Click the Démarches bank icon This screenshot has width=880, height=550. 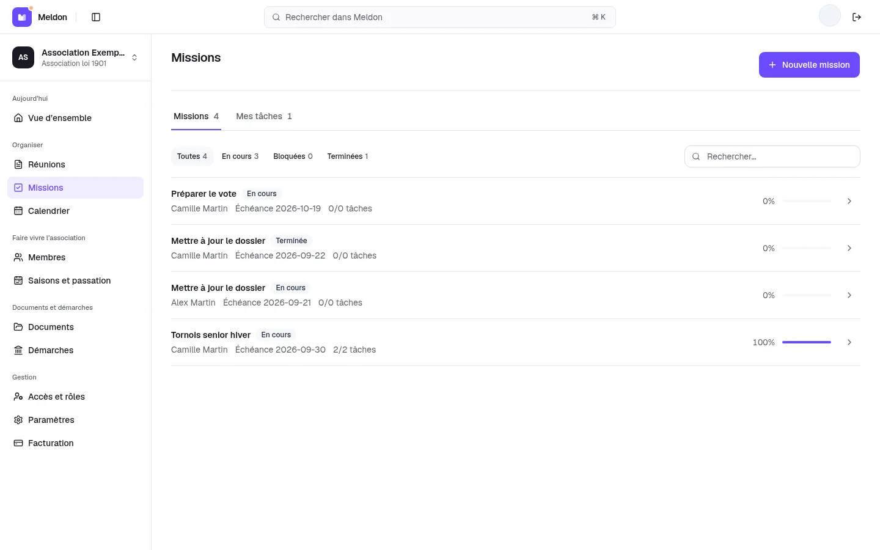pos(18,350)
